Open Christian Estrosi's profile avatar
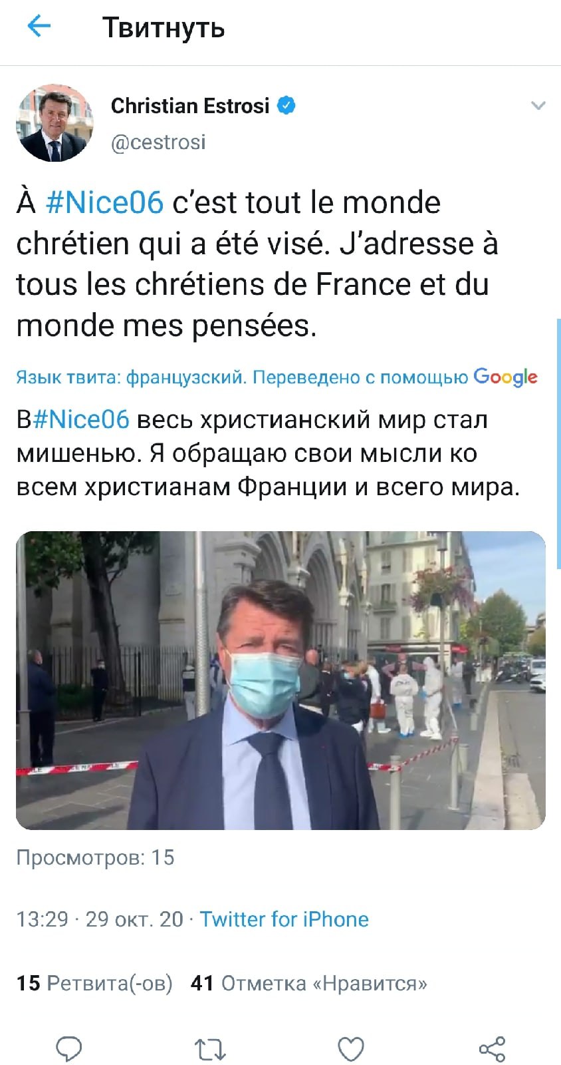 click(x=55, y=122)
